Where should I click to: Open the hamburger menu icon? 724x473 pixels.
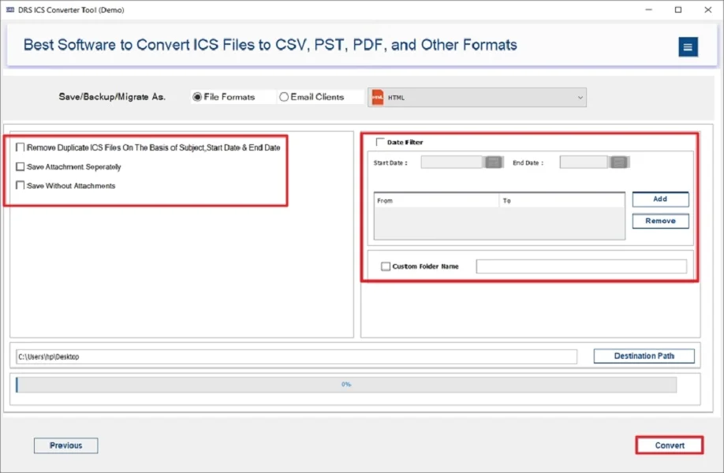(688, 47)
